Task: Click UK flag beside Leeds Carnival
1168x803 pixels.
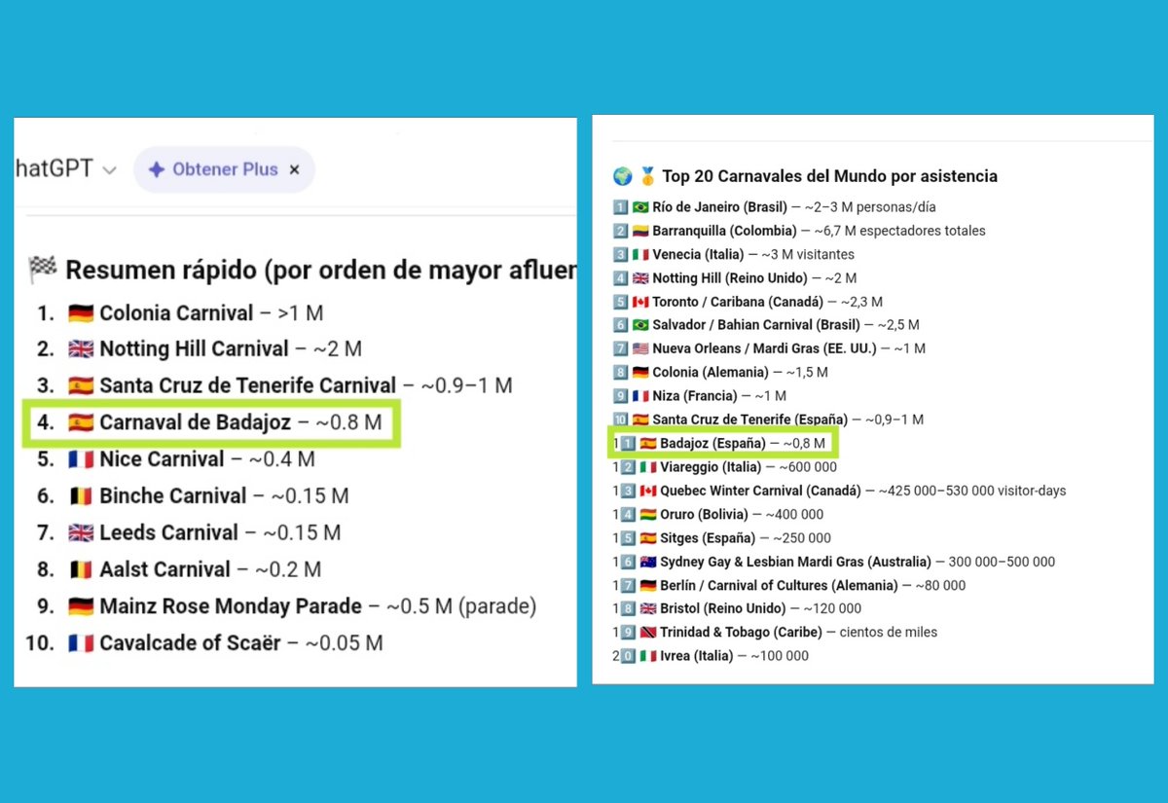Action: coord(80,533)
